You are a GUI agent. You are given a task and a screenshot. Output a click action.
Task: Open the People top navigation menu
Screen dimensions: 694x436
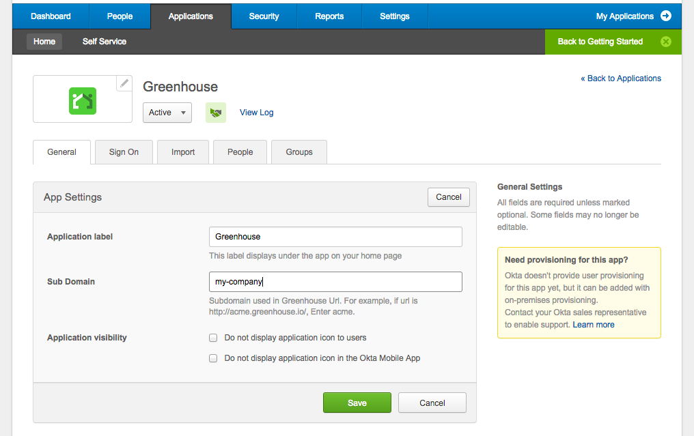(120, 16)
